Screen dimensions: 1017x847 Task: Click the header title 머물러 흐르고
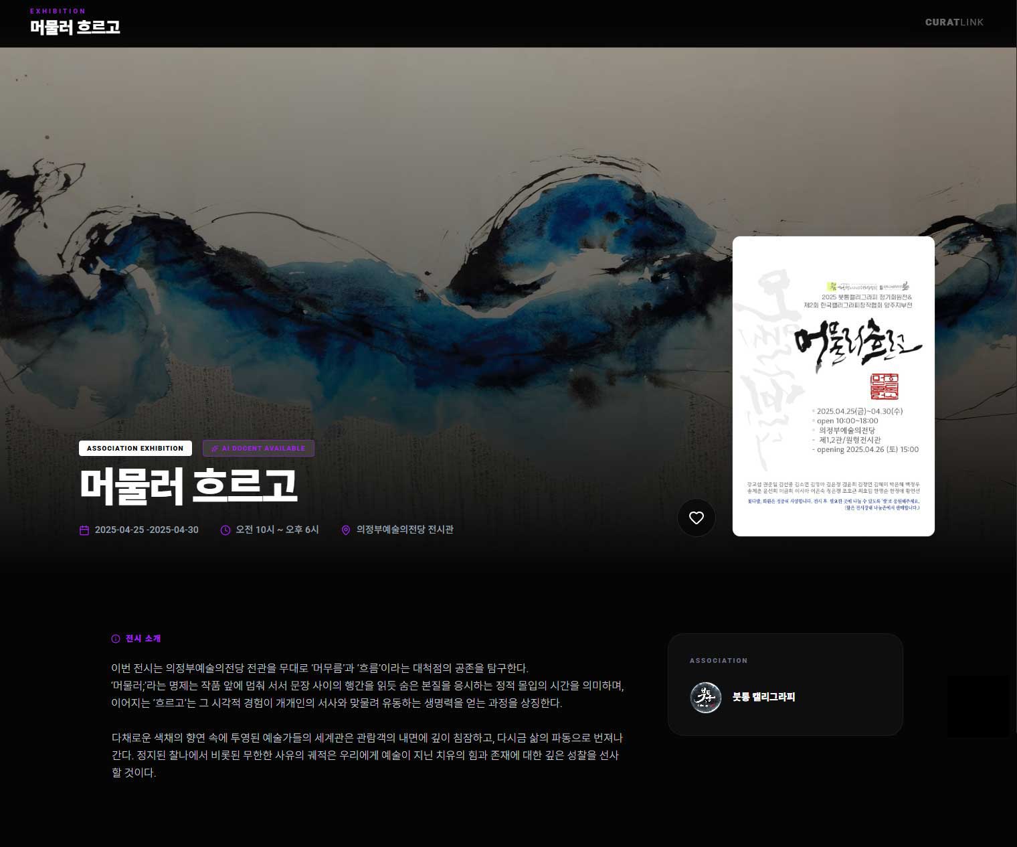[x=75, y=27]
